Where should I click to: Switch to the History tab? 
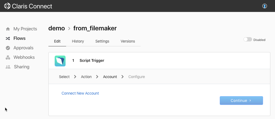[78, 41]
